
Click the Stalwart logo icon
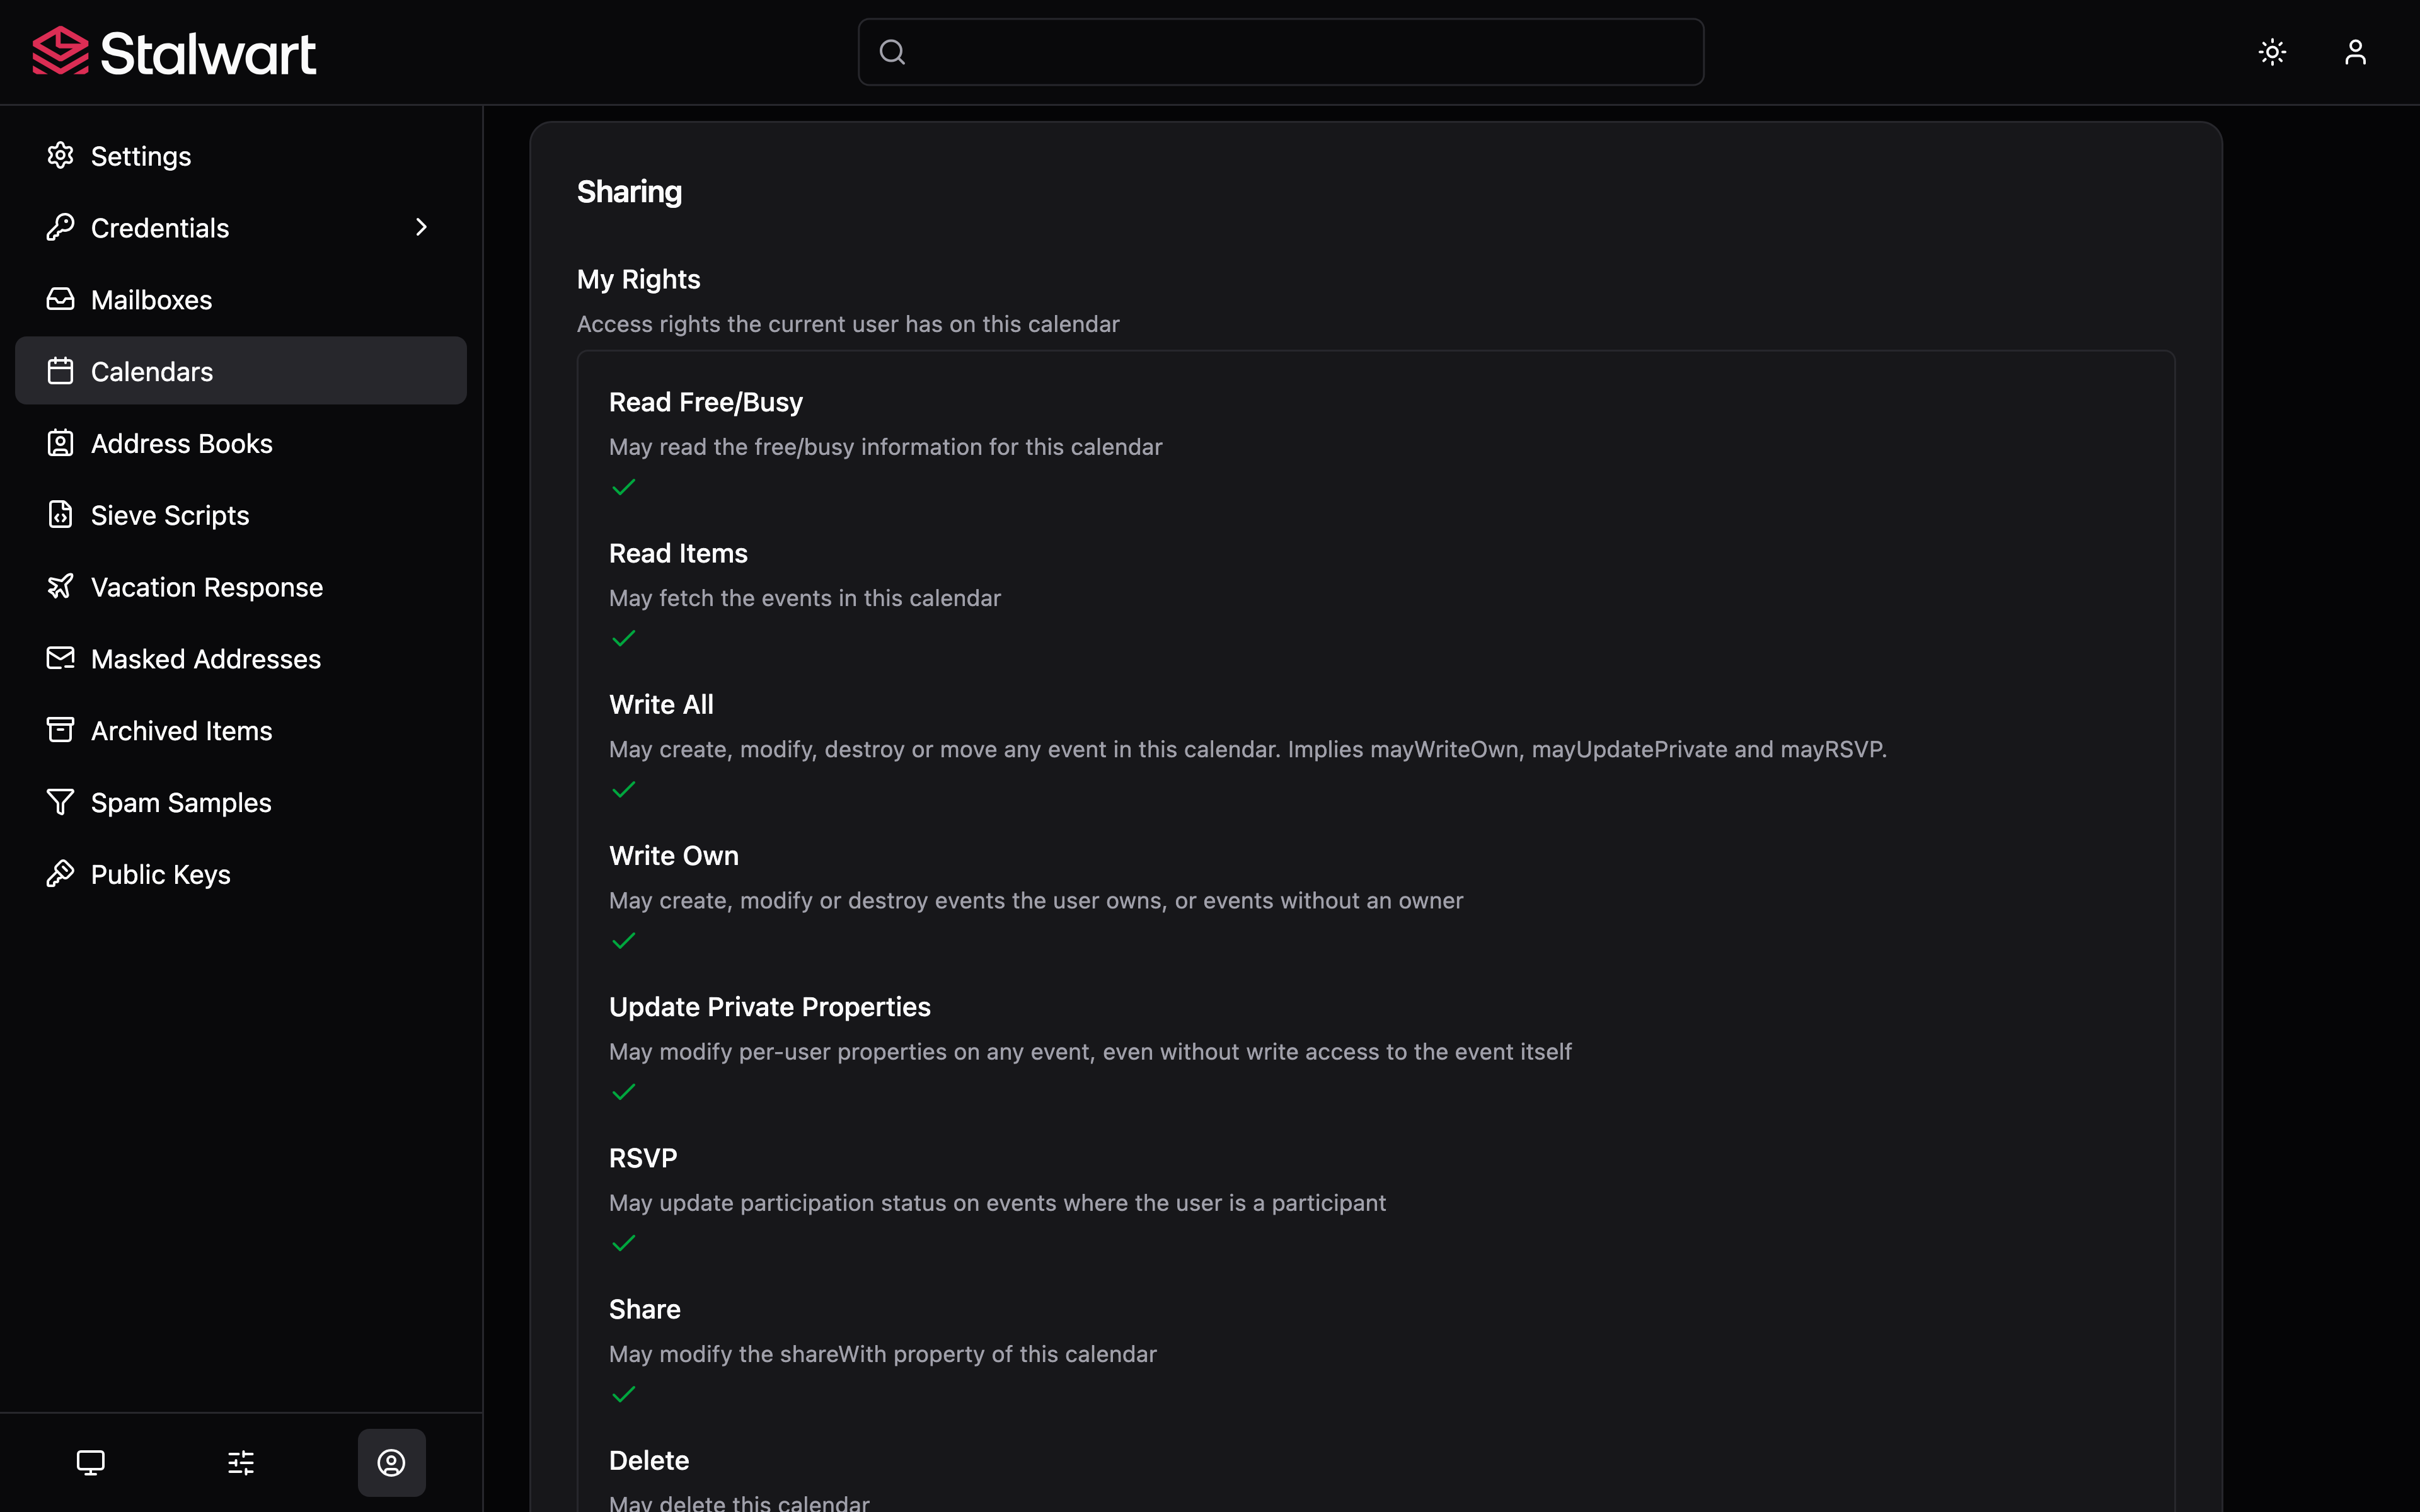tap(60, 51)
